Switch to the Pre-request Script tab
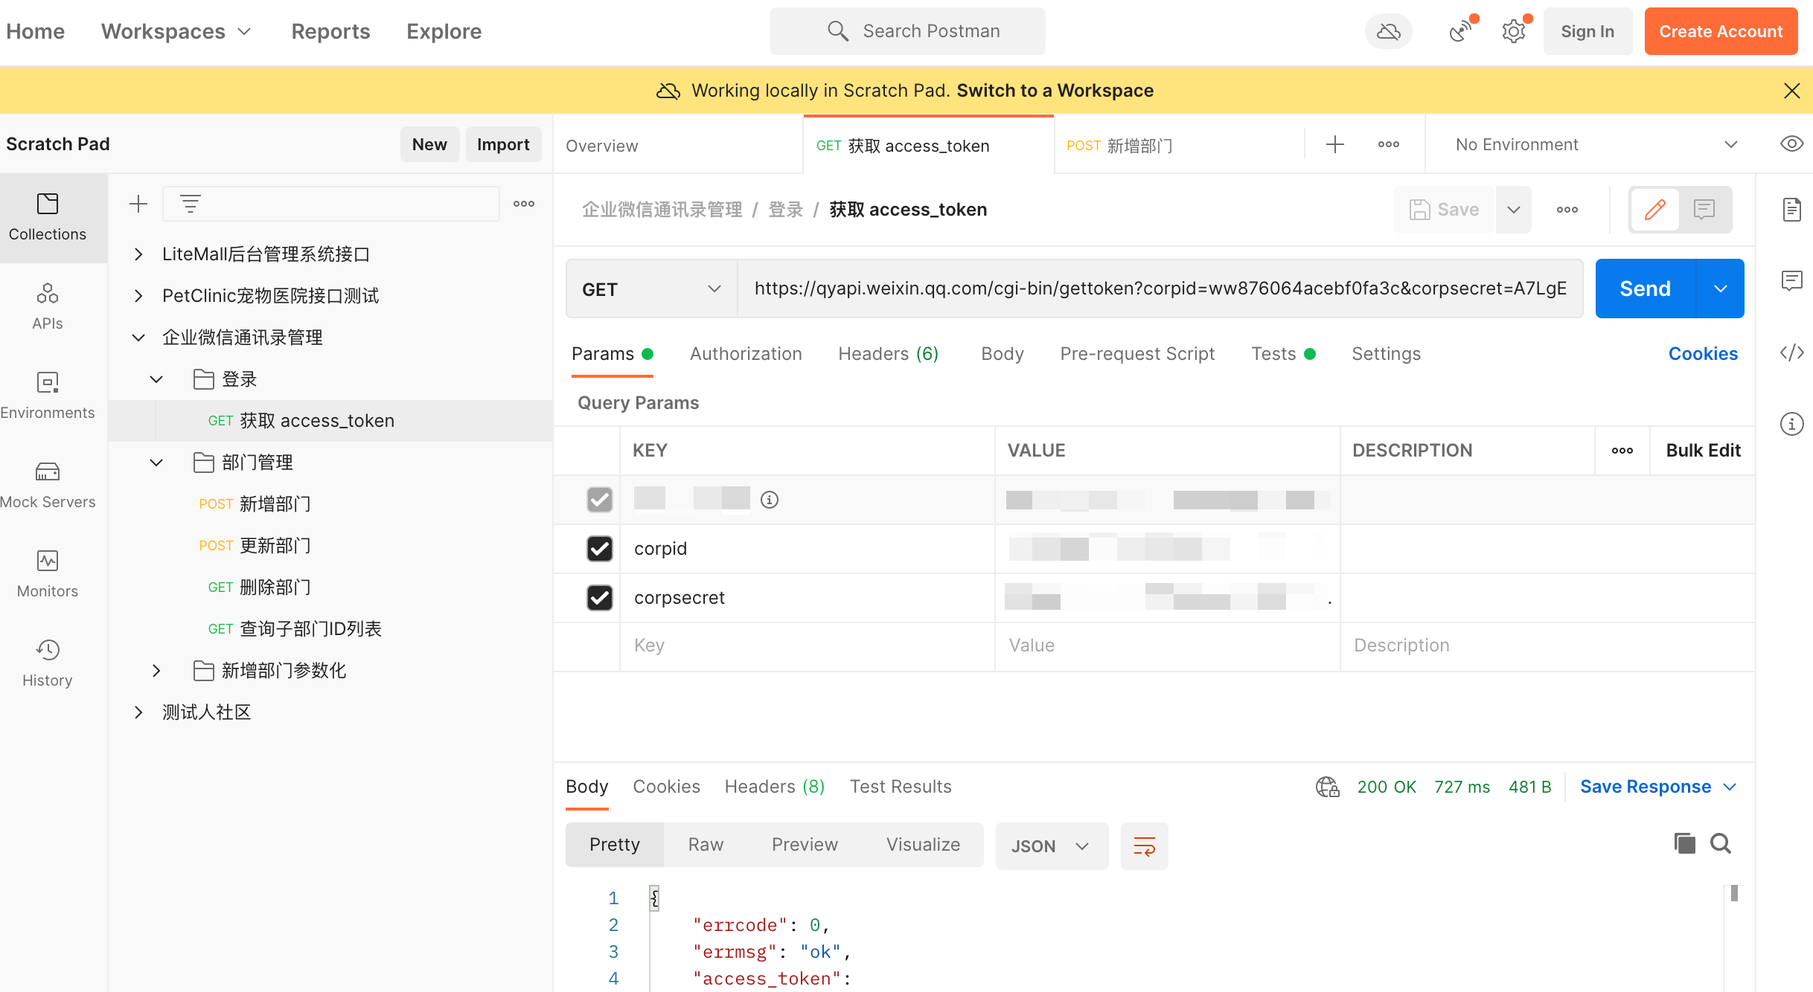Screen dimensions: 1813x992 (1137, 354)
